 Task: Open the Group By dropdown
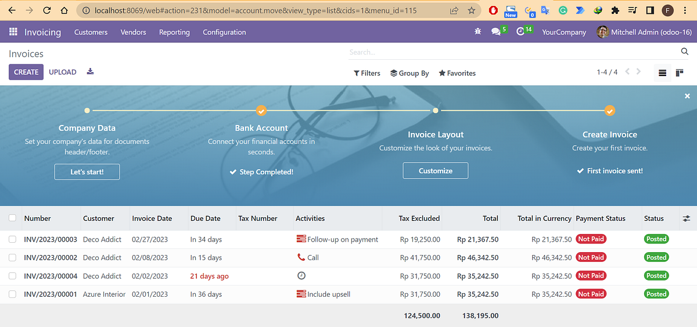click(409, 73)
